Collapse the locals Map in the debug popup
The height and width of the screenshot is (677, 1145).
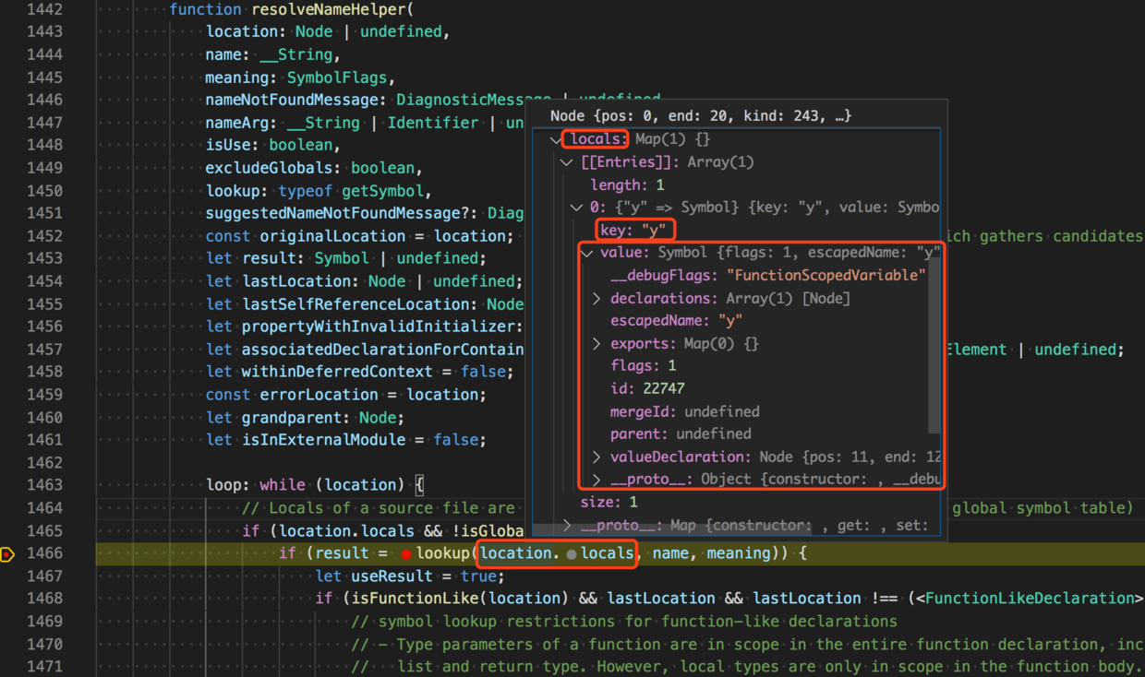pyautogui.click(x=555, y=138)
